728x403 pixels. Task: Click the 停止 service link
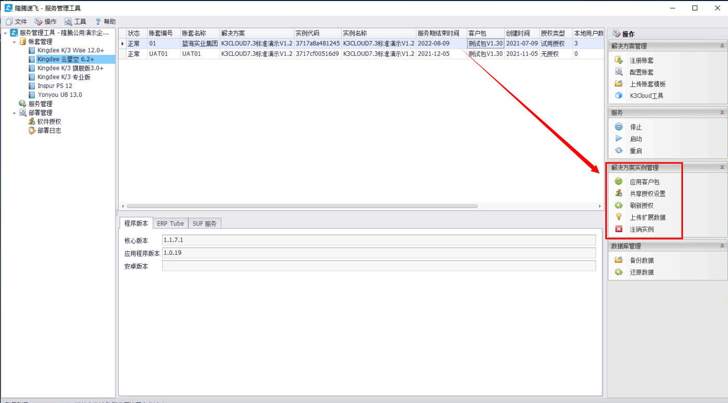(635, 127)
